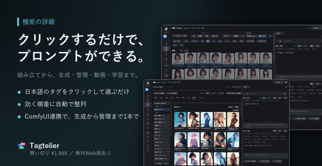Click プリセット作成 button in front window
This screenshot has height=166, width=322.
pyautogui.click(x=264, y=161)
